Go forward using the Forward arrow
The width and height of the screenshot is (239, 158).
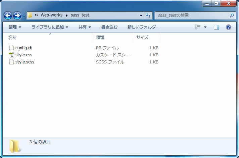(17, 15)
